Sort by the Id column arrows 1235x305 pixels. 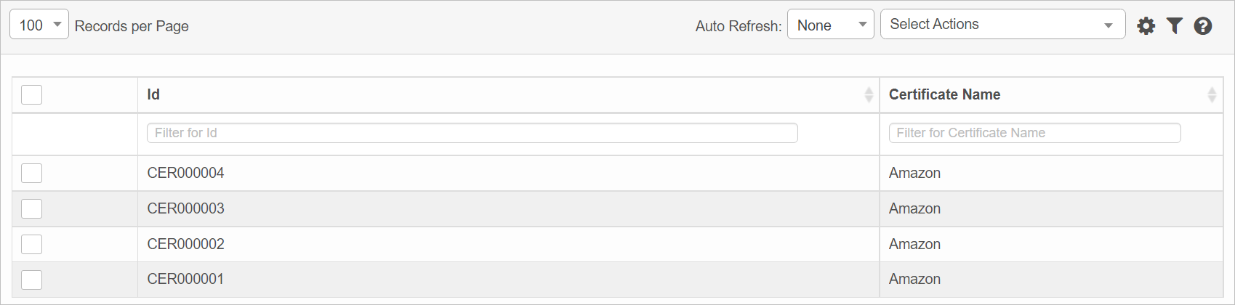click(x=869, y=94)
